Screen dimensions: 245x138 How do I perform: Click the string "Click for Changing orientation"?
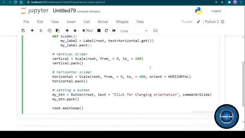(145, 95)
